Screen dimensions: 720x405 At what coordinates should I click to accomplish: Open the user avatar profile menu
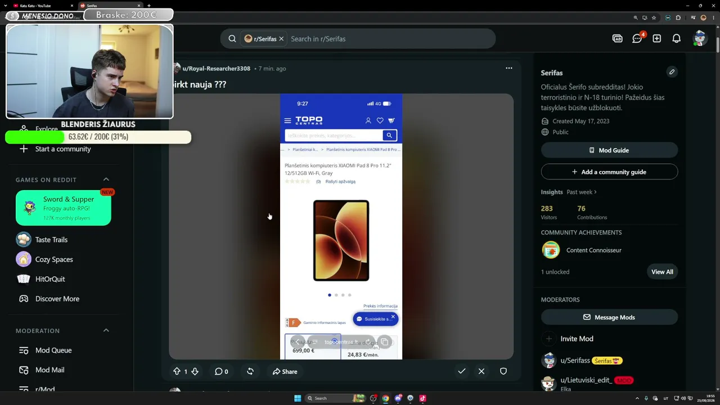click(699, 38)
